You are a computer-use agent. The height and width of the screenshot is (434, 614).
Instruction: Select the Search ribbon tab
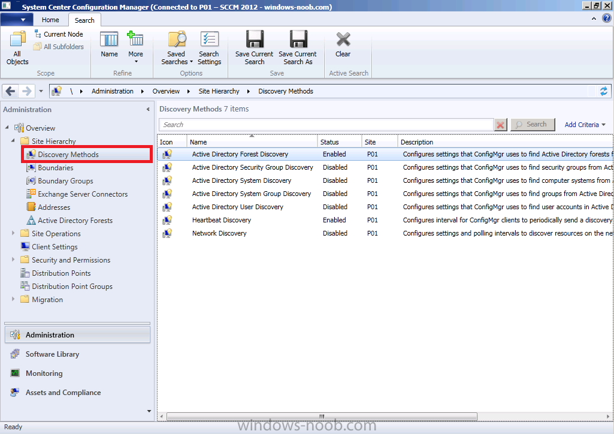(84, 20)
